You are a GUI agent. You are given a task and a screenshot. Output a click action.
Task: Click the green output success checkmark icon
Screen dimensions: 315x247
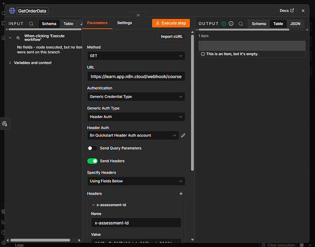[224, 24]
